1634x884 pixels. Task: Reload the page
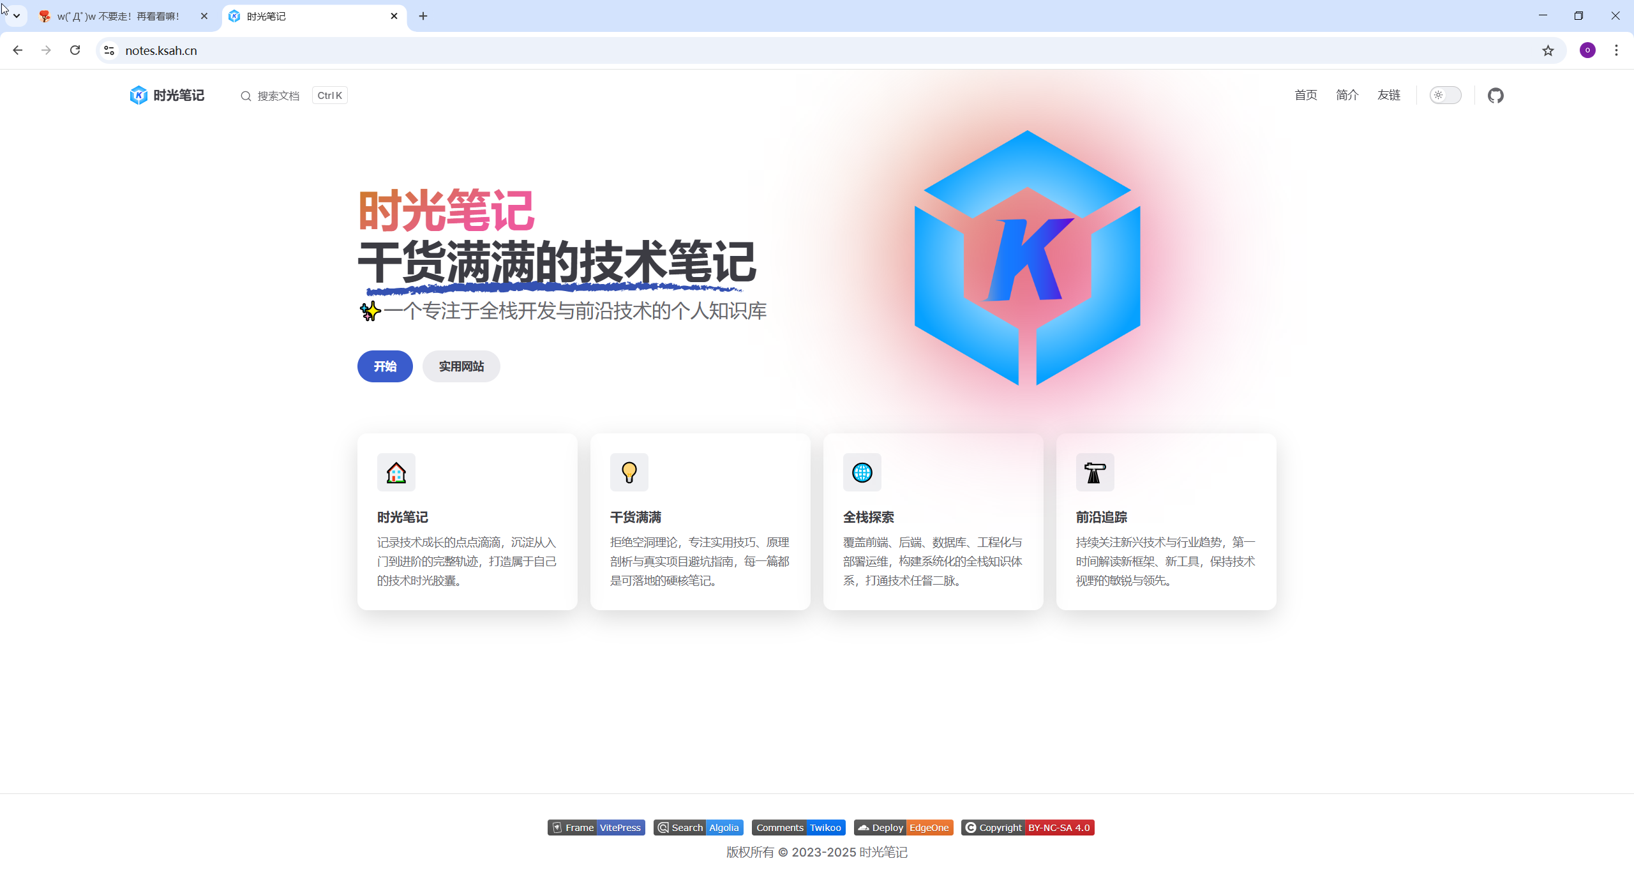click(x=75, y=50)
